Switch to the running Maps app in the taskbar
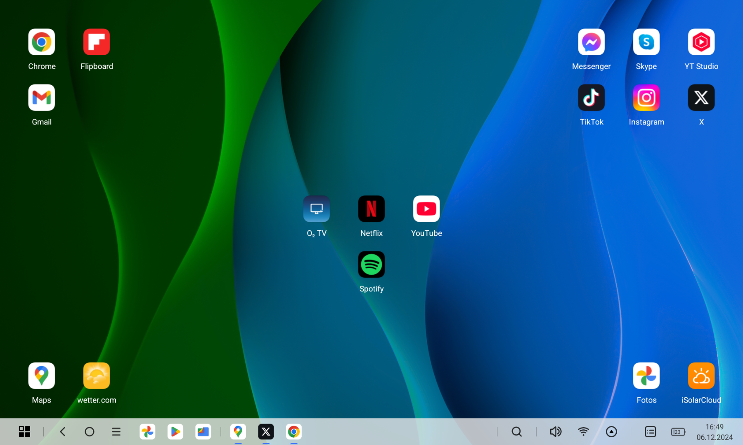743x445 pixels. pyautogui.click(x=238, y=432)
